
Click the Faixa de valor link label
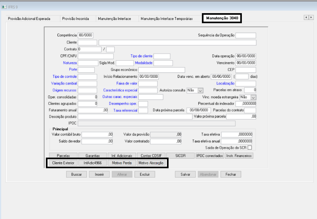127,83
